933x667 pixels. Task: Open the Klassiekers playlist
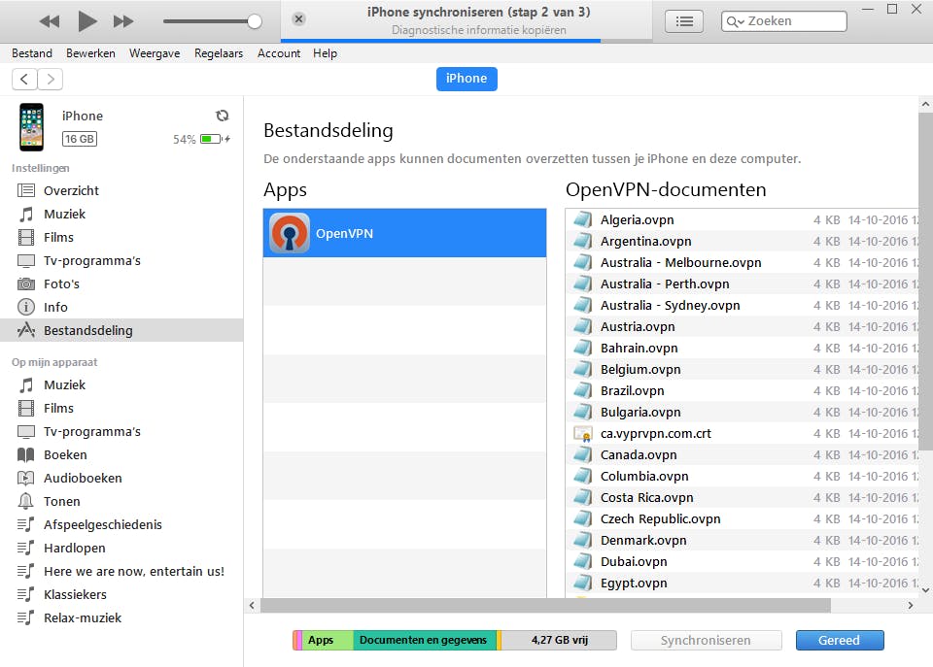pyautogui.click(x=121, y=594)
